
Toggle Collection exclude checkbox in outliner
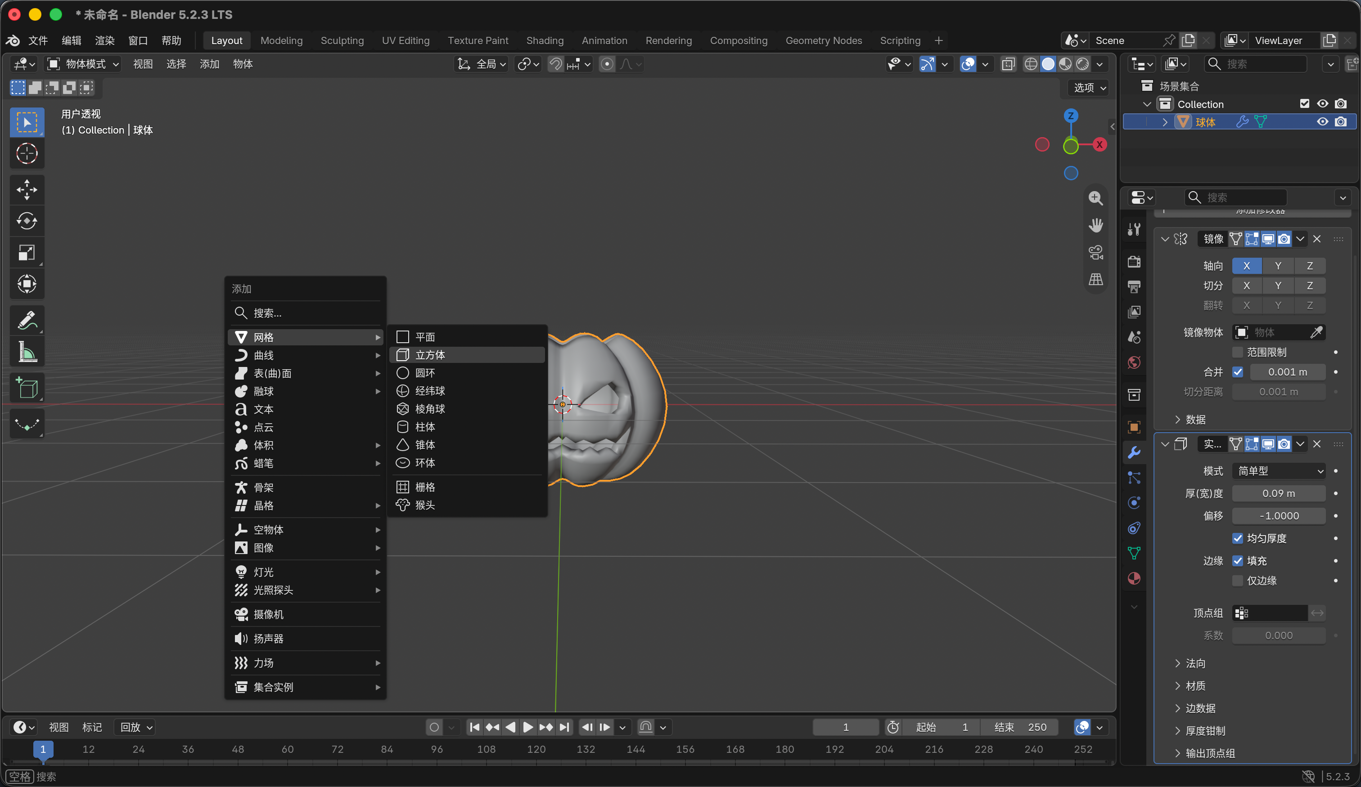coord(1304,103)
